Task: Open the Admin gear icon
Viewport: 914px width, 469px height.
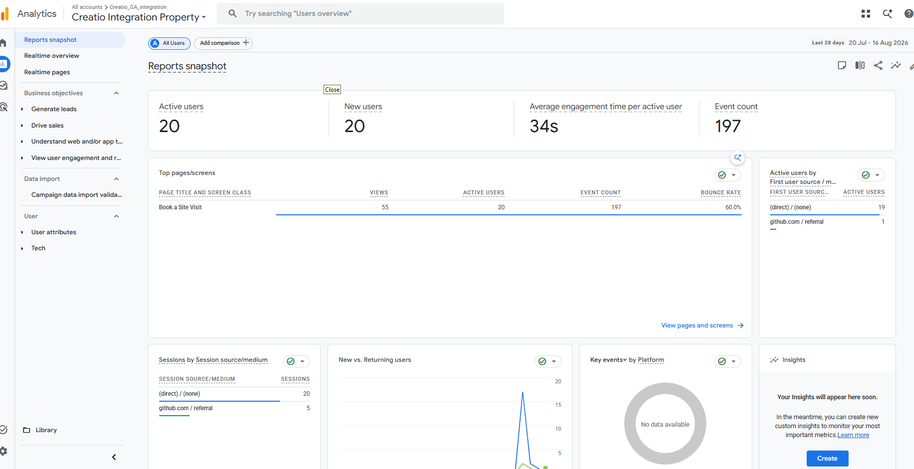Action: 3,451
